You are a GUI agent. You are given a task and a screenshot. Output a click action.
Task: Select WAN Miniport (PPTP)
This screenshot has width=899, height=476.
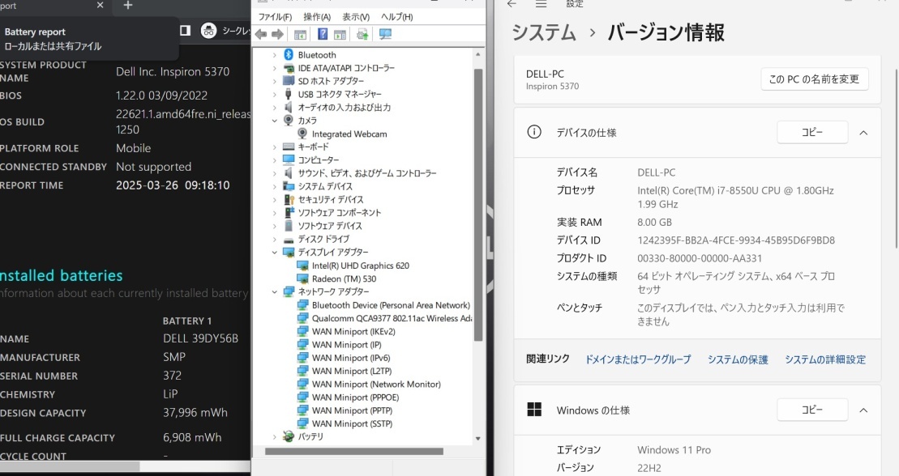point(352,410)
